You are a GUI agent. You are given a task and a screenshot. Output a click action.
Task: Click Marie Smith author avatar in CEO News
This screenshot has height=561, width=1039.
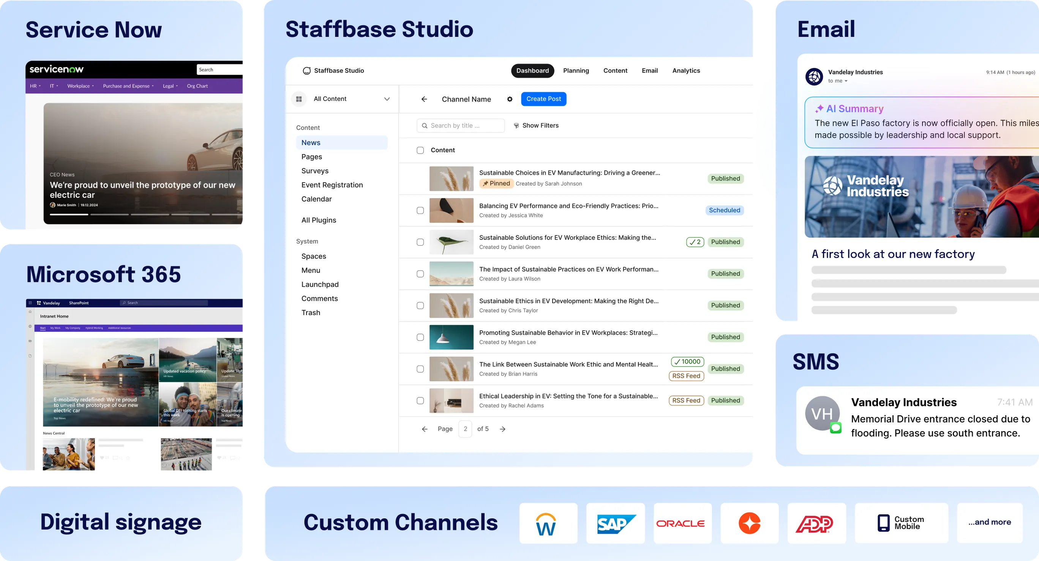pyautogui.click(x=52, y=205)
